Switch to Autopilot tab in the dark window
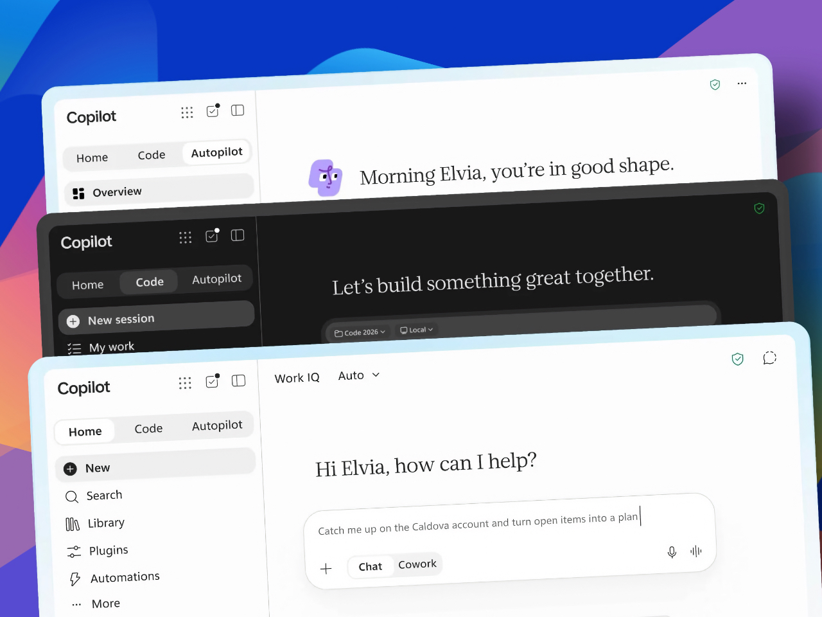 tap(217, 279)
